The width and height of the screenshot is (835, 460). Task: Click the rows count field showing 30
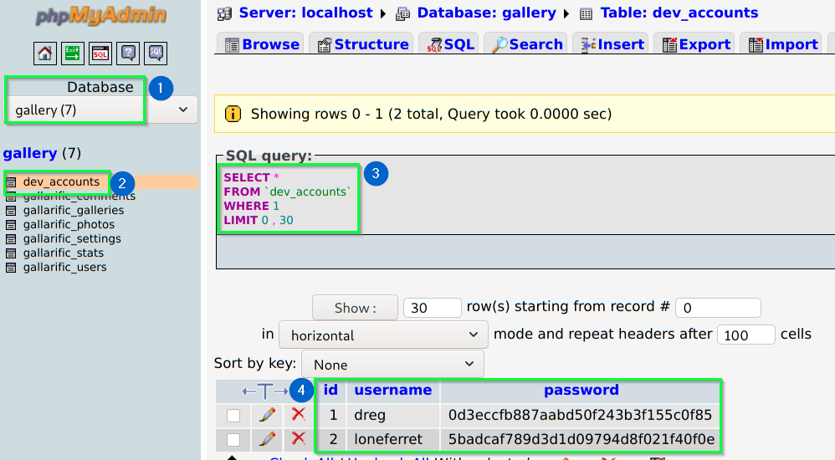pyautogui.click(x=432, y=308)
